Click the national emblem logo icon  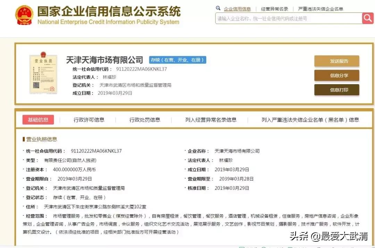tap(24, 15)
